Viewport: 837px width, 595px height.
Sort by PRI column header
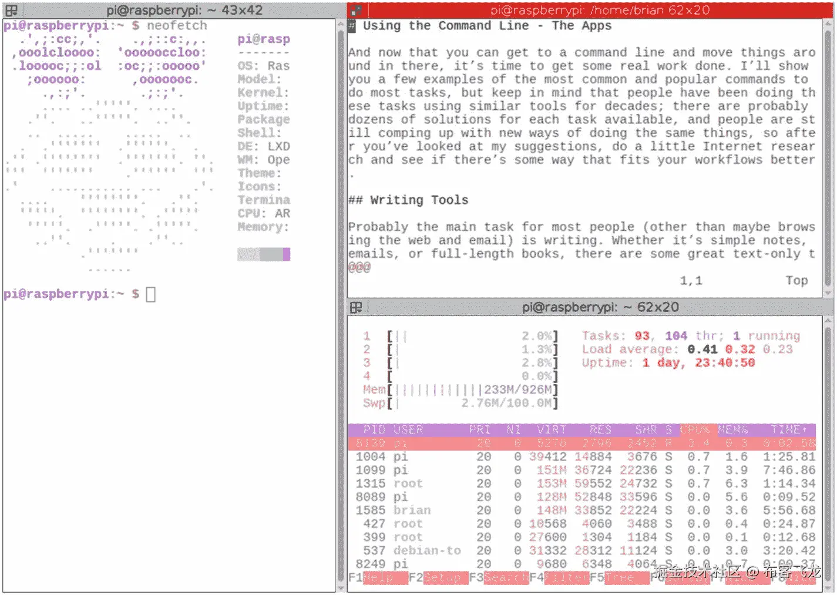479,429
